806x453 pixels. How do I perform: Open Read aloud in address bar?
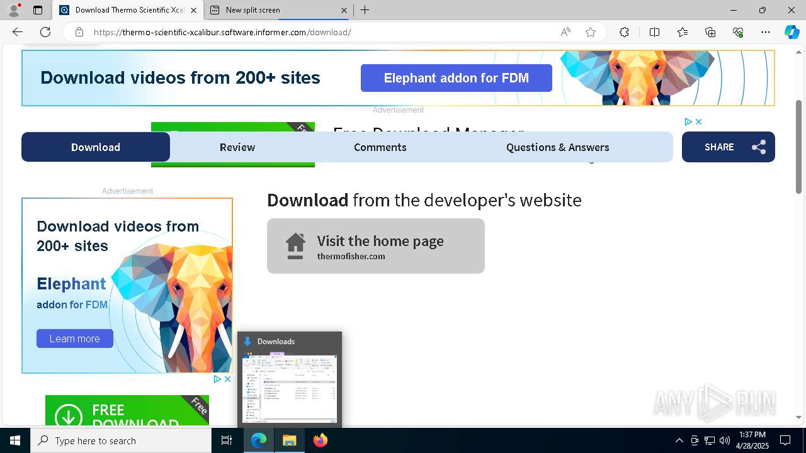click(565, 32)
